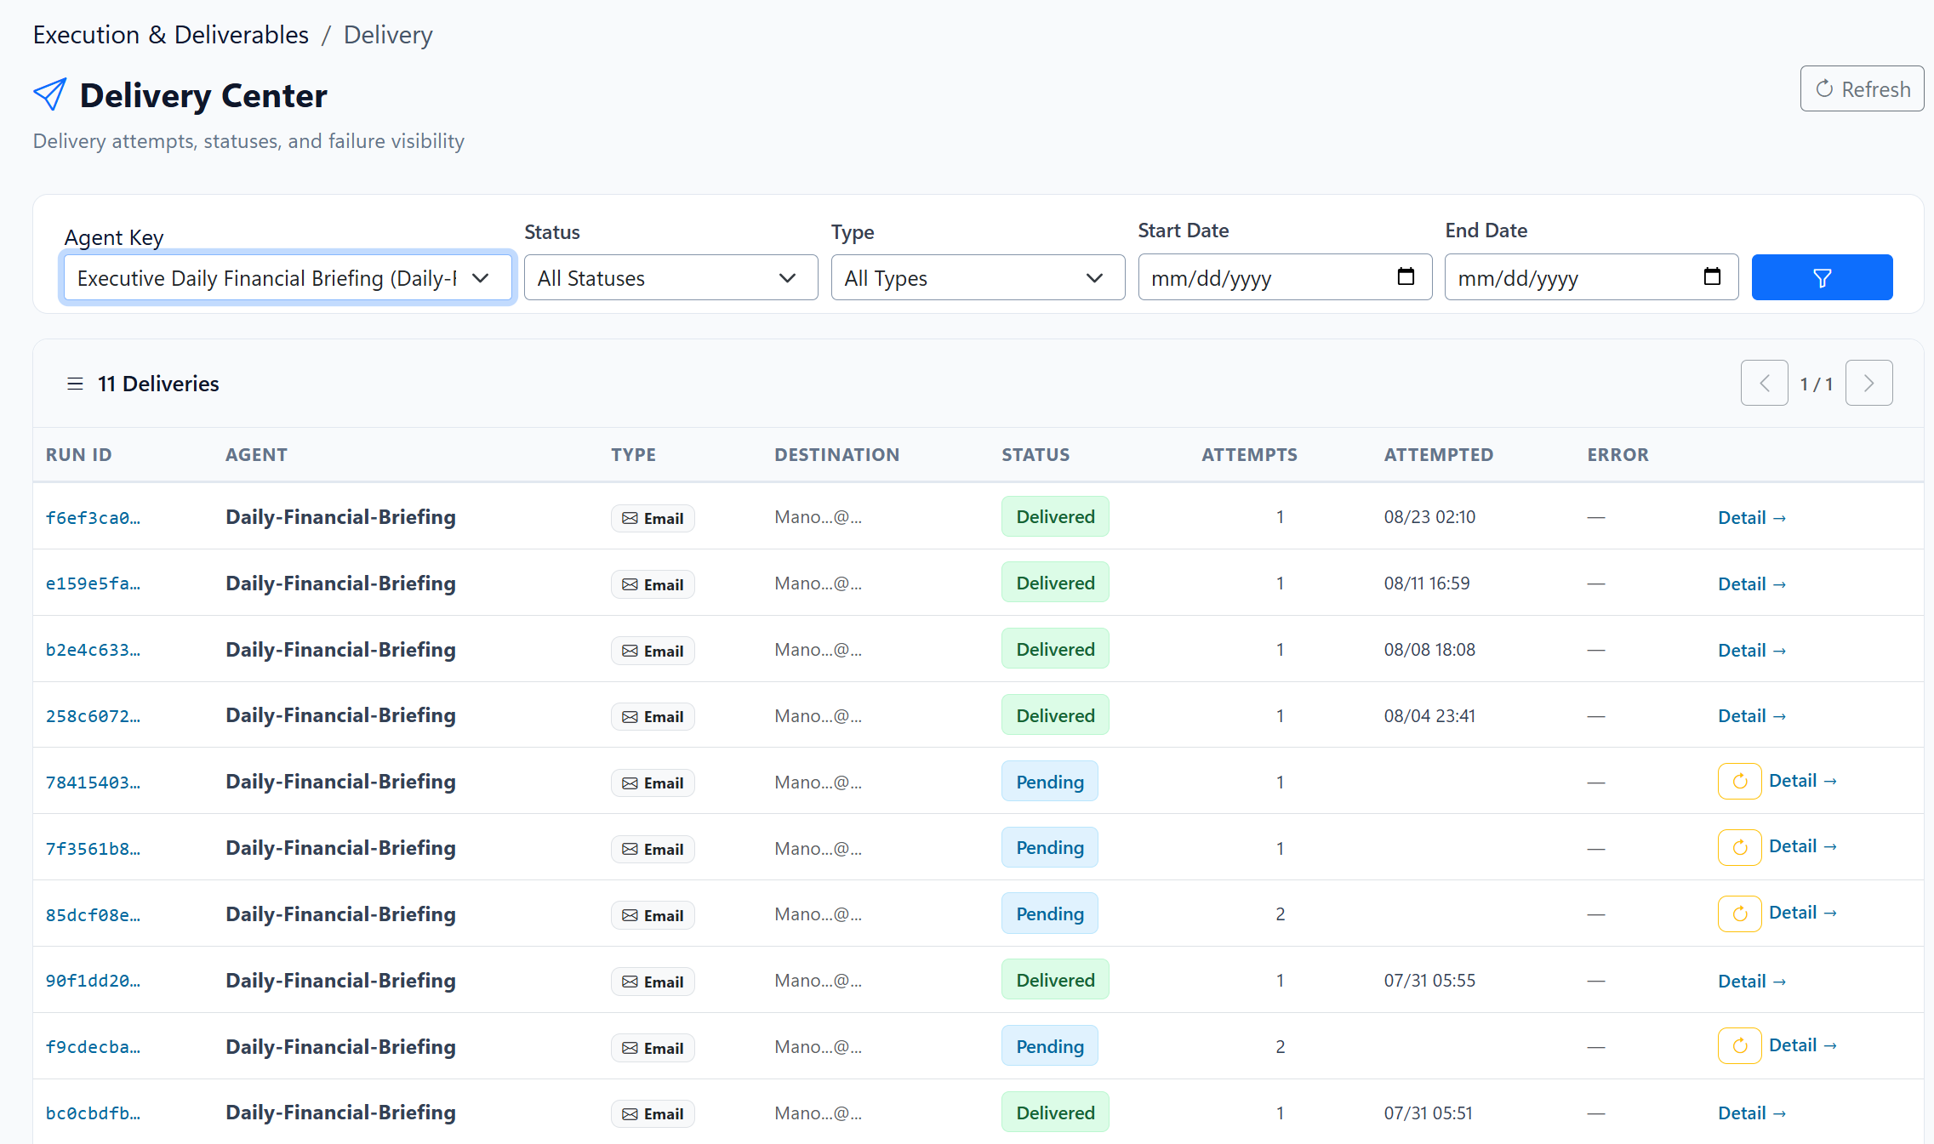This screenshot has width=1934, height=1144.
Task: Click the 11 Deliveries heading
Action: click(158, 384)
